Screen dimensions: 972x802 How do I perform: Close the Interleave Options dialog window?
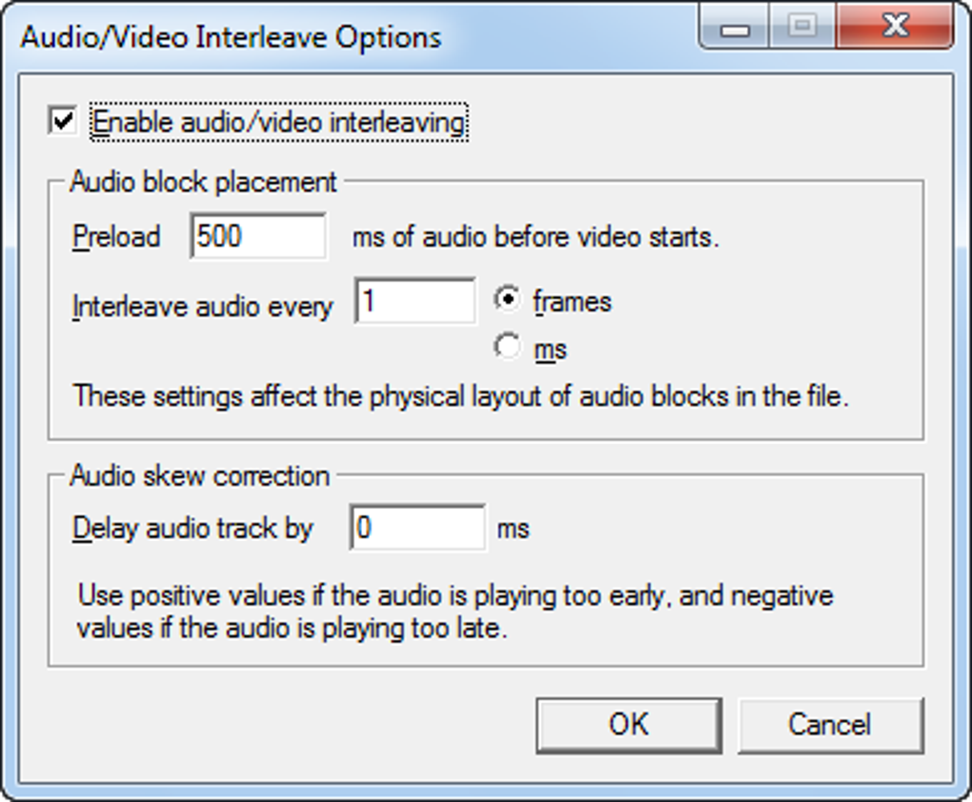click(895, 27)
